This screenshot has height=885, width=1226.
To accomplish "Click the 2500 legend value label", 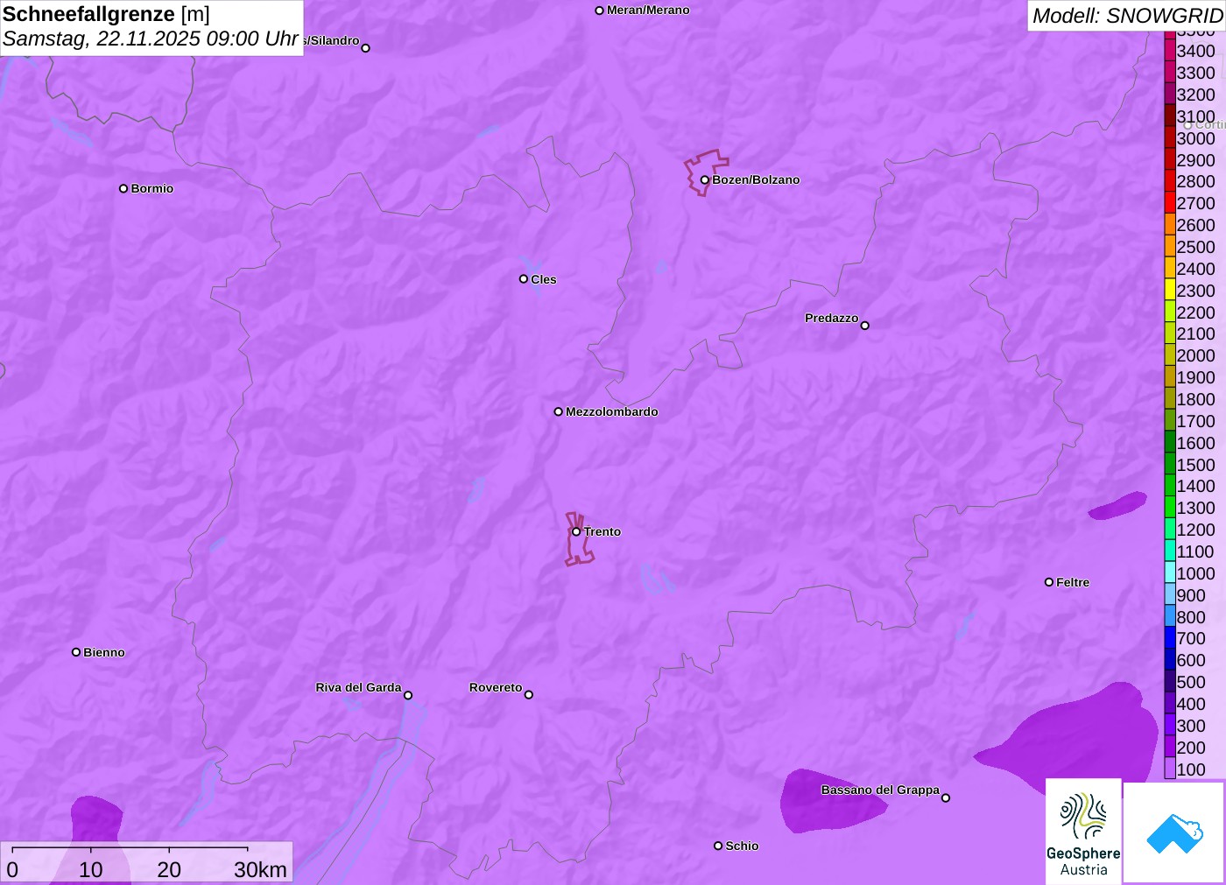I will (1196, 247).
